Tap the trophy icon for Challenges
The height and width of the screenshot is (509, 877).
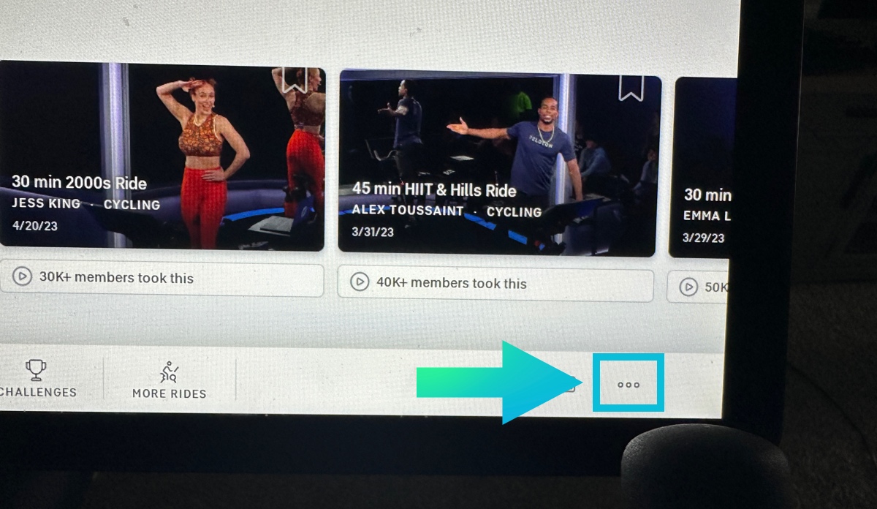click(x=35, y=371)
